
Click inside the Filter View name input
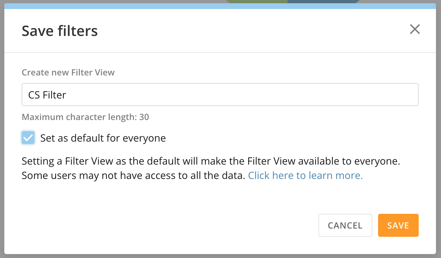coord(220,95)
